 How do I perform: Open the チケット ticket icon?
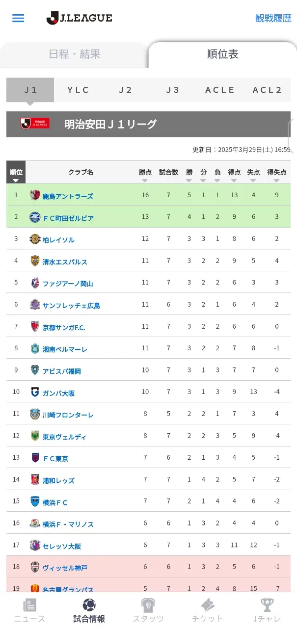coord(208,605)
